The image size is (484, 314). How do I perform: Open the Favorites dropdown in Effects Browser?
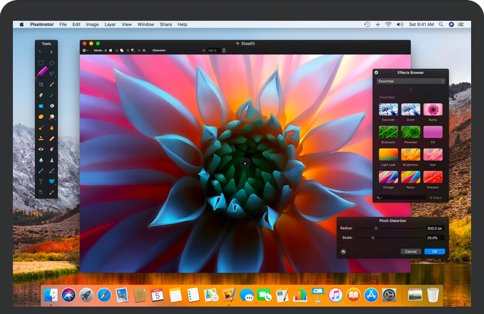click(x=410, y=81)
